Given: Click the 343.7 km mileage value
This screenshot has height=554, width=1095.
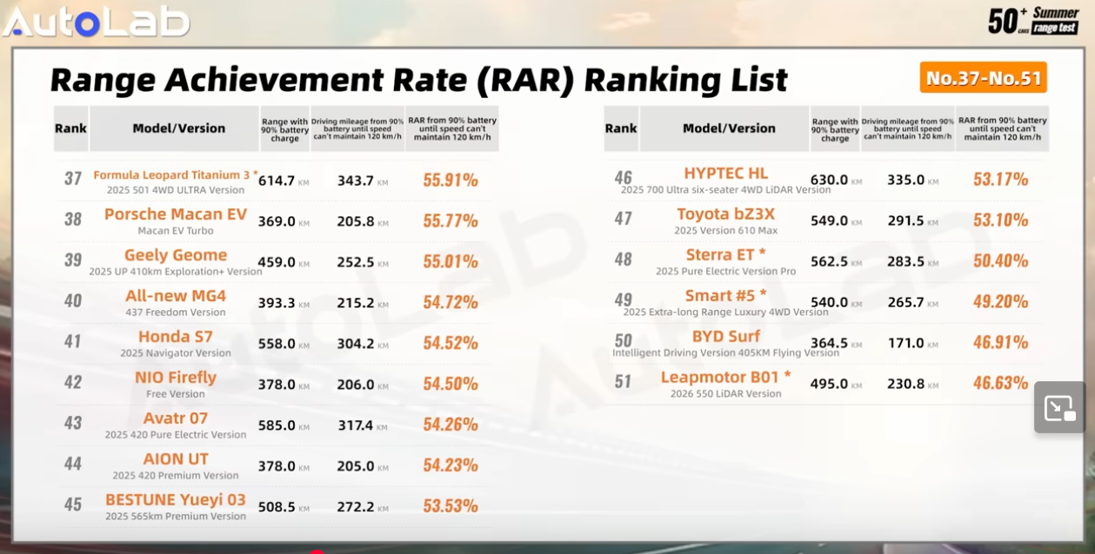Looking at the screenshot, I should tap(363, 181).
